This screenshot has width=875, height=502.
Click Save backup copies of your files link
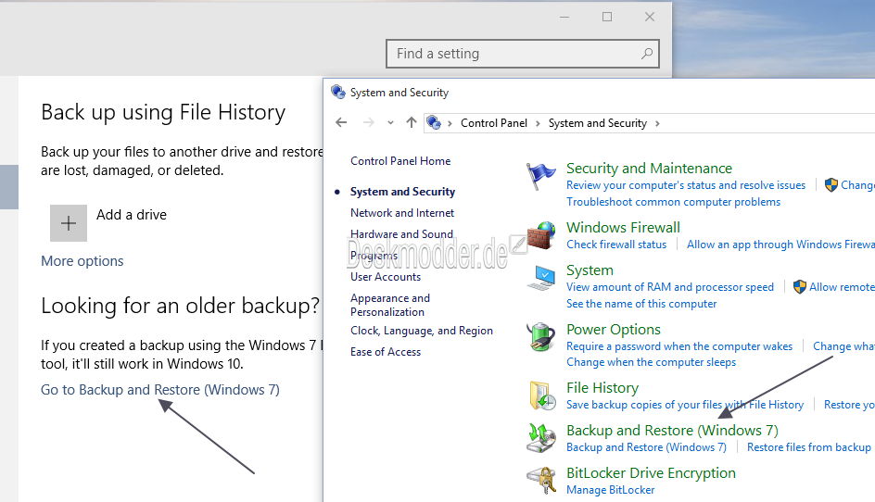pos(685,405)
